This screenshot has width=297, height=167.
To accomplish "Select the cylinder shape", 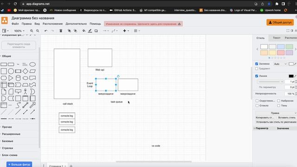I will [18, 78].
